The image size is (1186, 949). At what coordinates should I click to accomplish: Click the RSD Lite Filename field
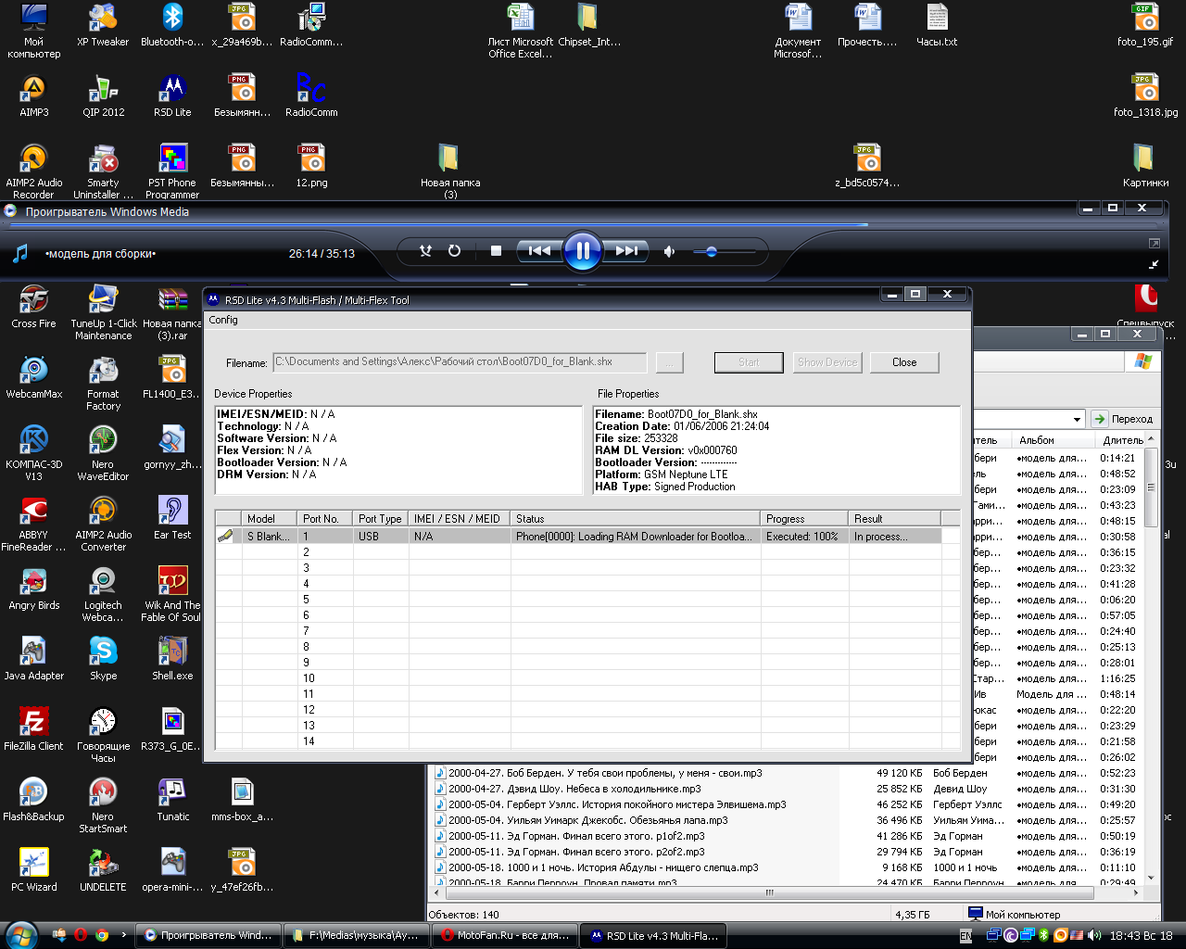(460, 362)
